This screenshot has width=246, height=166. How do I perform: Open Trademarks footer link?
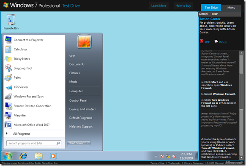pyautogui.click(x=174, y=163)
